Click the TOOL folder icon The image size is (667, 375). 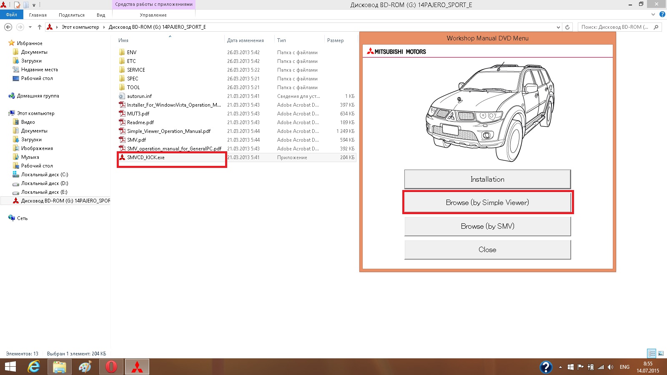122,87
